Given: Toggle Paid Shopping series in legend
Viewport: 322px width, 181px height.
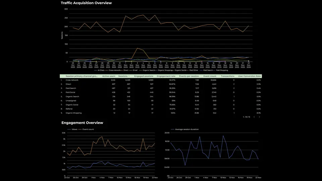Looking at the screenshot, I should coord(220,70).
